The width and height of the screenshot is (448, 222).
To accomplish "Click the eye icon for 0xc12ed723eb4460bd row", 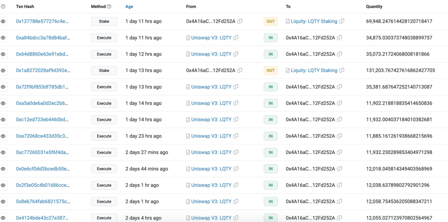I will click(x=3, y=120).
